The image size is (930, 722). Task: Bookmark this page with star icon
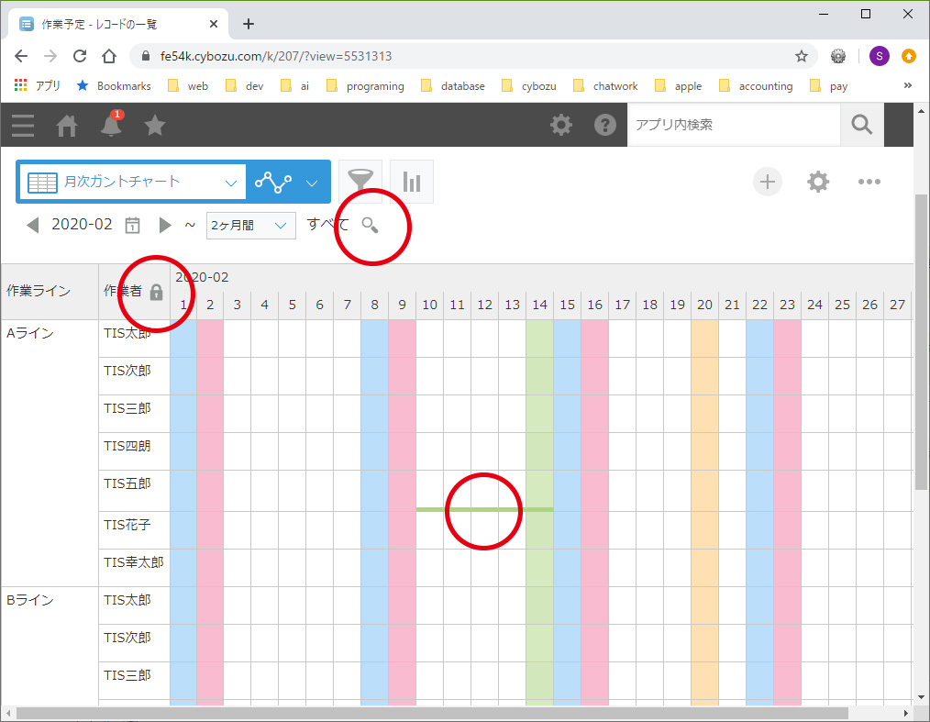tap(802, 56)
